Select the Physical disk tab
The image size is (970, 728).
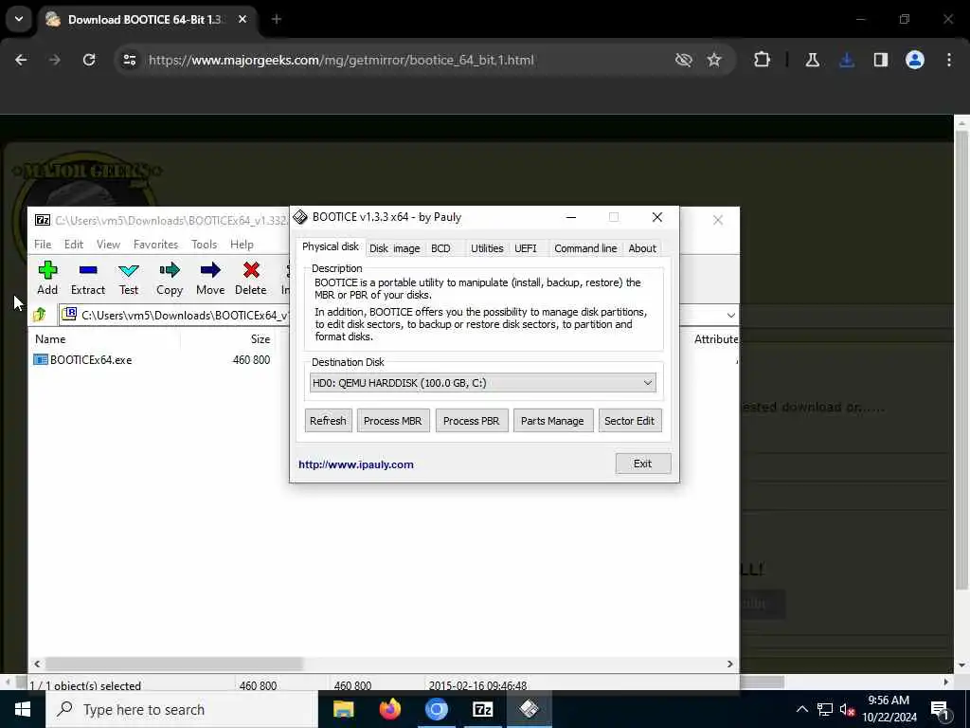click(x=331, y=246)
